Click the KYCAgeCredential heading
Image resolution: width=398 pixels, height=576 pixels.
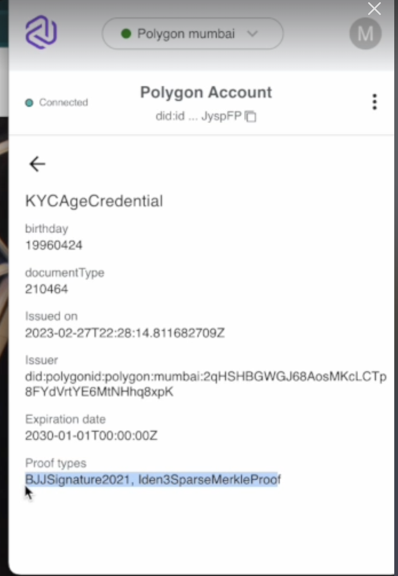pos(94,201)
